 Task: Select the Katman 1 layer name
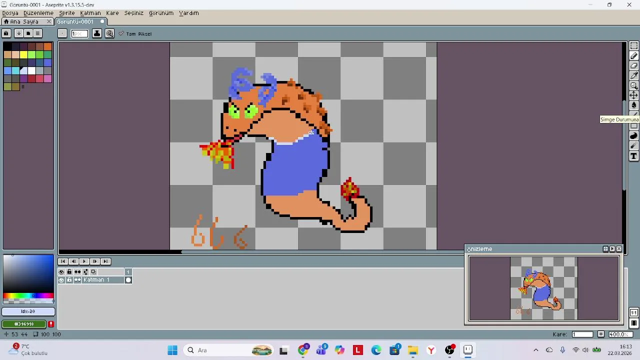[103, 280]
